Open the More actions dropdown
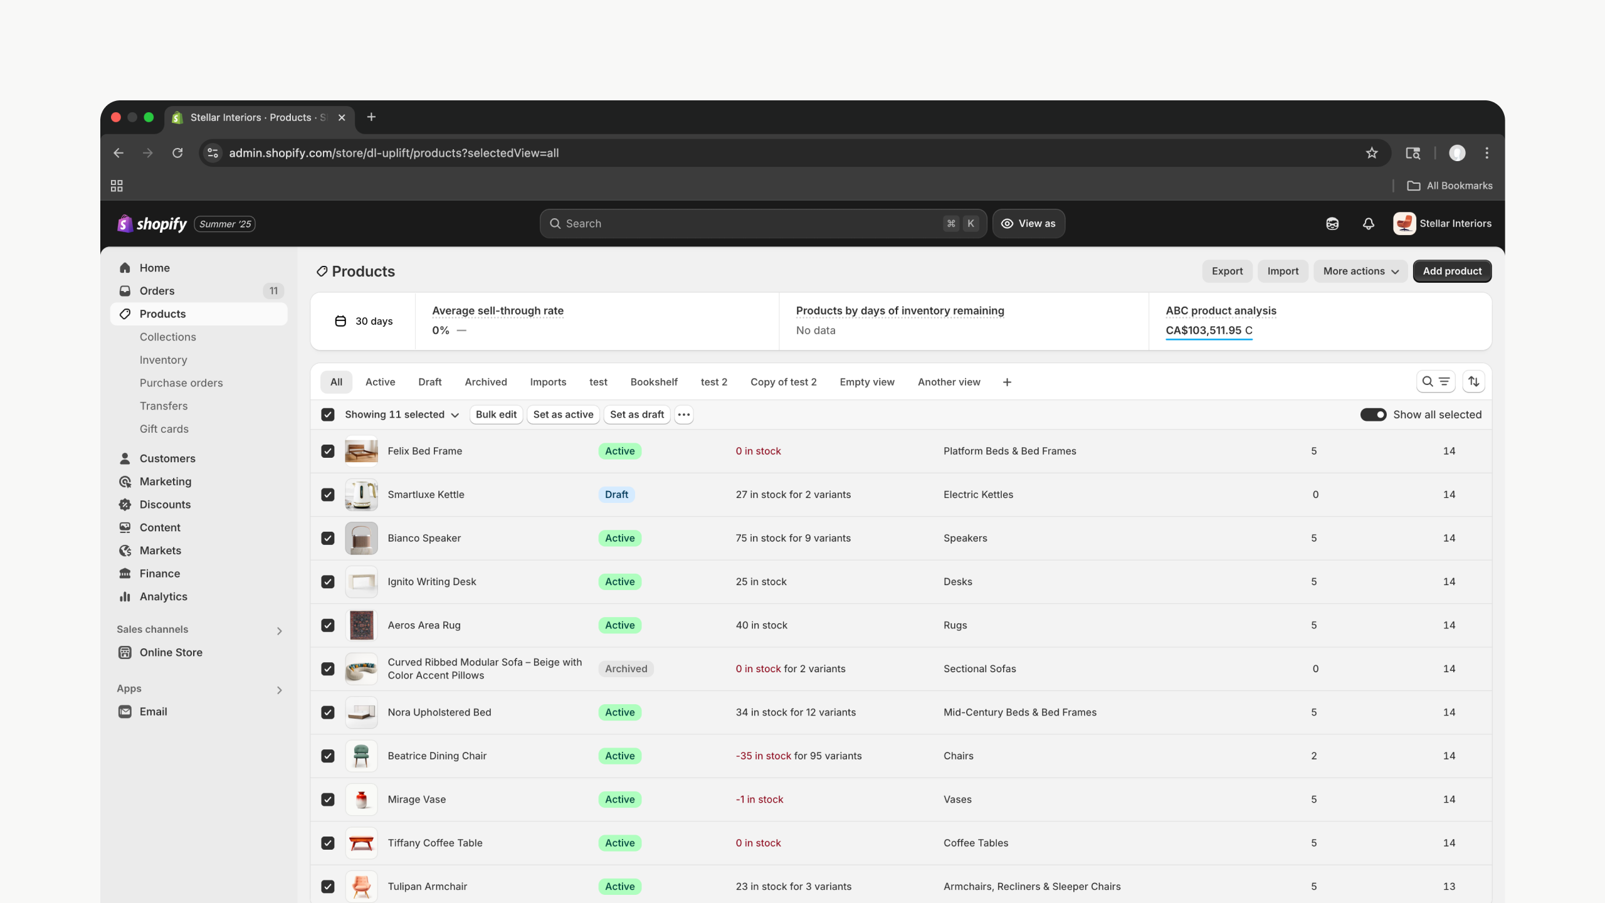 pos(1360,272)
